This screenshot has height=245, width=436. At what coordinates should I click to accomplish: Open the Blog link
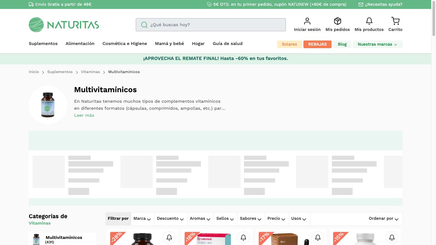[x=342, y=44]
